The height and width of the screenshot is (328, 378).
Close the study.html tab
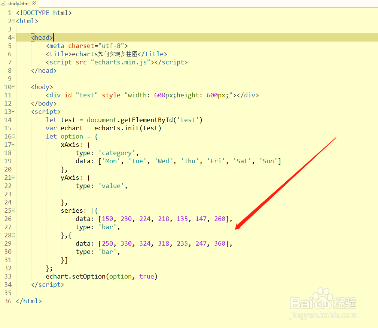click(x=34, y=3)
